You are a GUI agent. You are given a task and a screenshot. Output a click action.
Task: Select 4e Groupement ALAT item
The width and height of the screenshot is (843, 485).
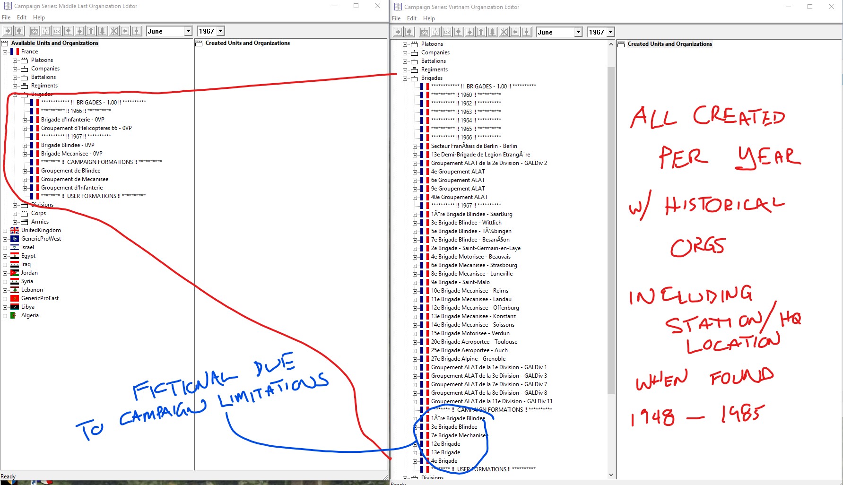pos(458,172)
